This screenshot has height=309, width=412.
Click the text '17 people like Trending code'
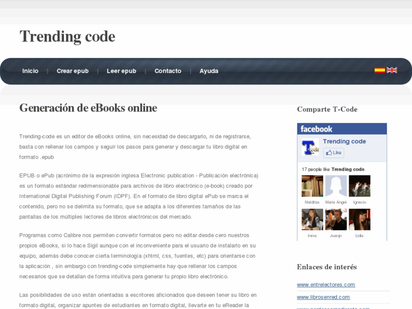[x=333, y=170]
